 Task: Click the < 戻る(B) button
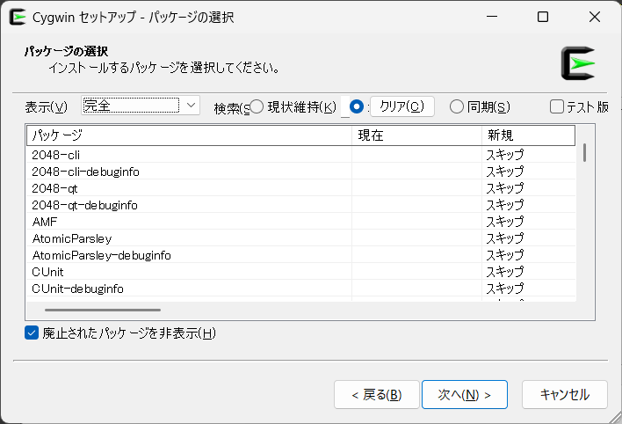click(377, 394)
